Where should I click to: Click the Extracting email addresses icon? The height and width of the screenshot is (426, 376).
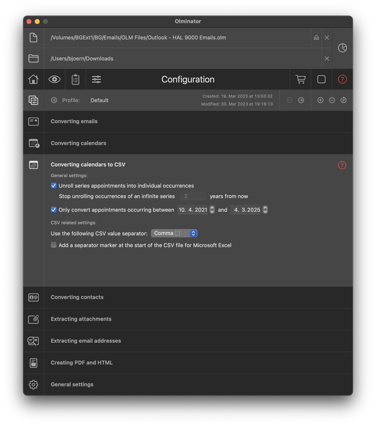[33, 341]
